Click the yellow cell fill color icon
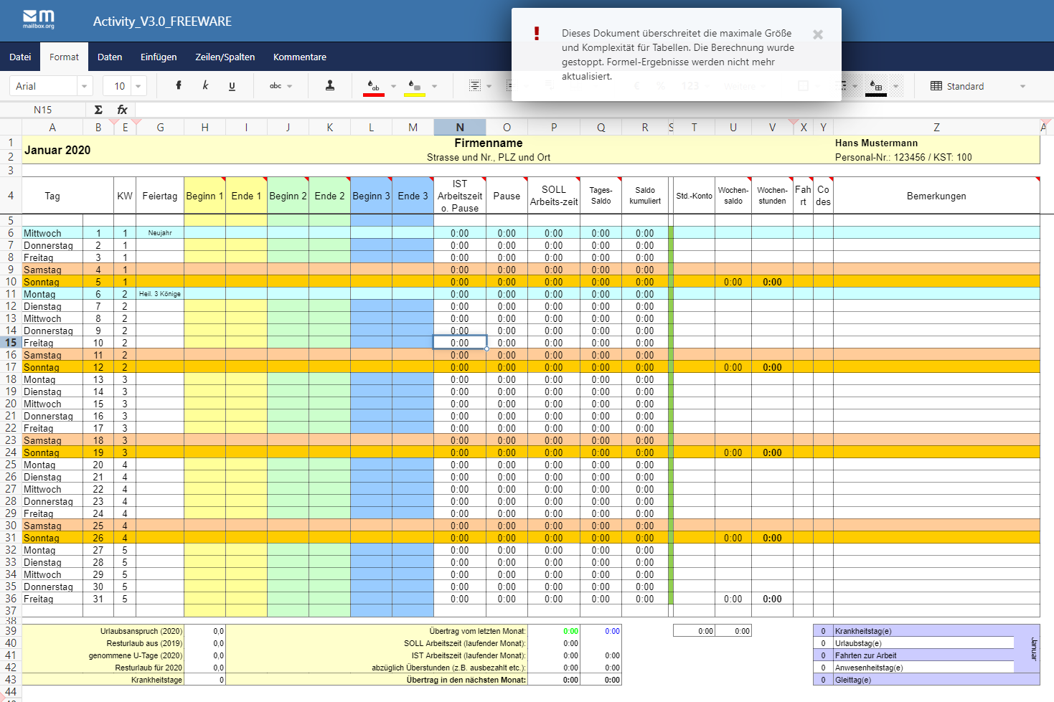Viewport: 1054px width, 702px height. pyautogui.click(x=414, y=87)
